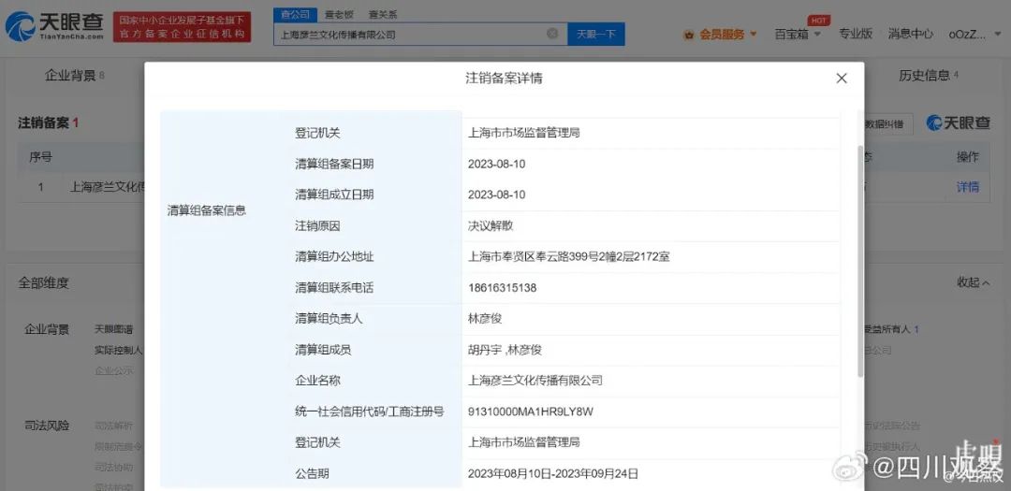Click the 清算组备案信息 section label
The image size is (1011, 491).
(206, 210)
